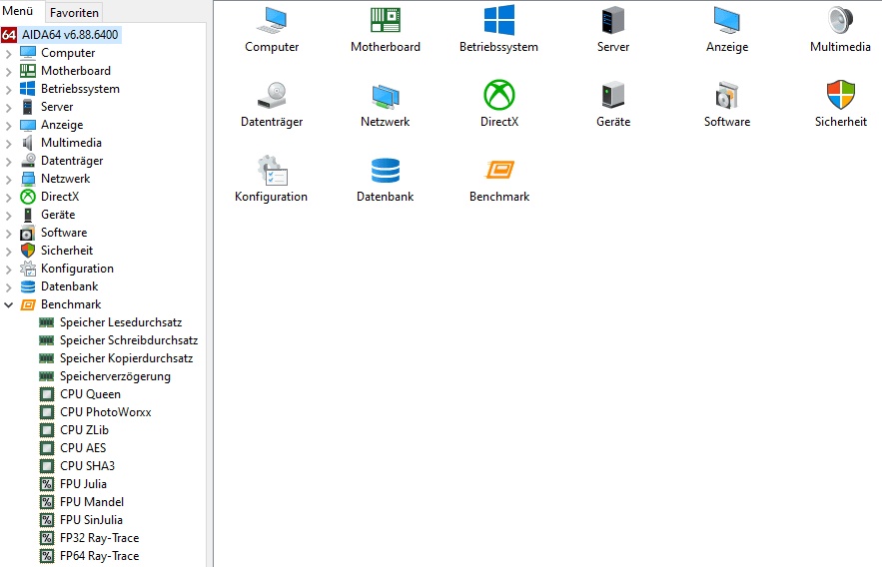Click the Datenbank icon in the tree
The height and width of the screenshot is (567, 882).
(x=28, y=286)
